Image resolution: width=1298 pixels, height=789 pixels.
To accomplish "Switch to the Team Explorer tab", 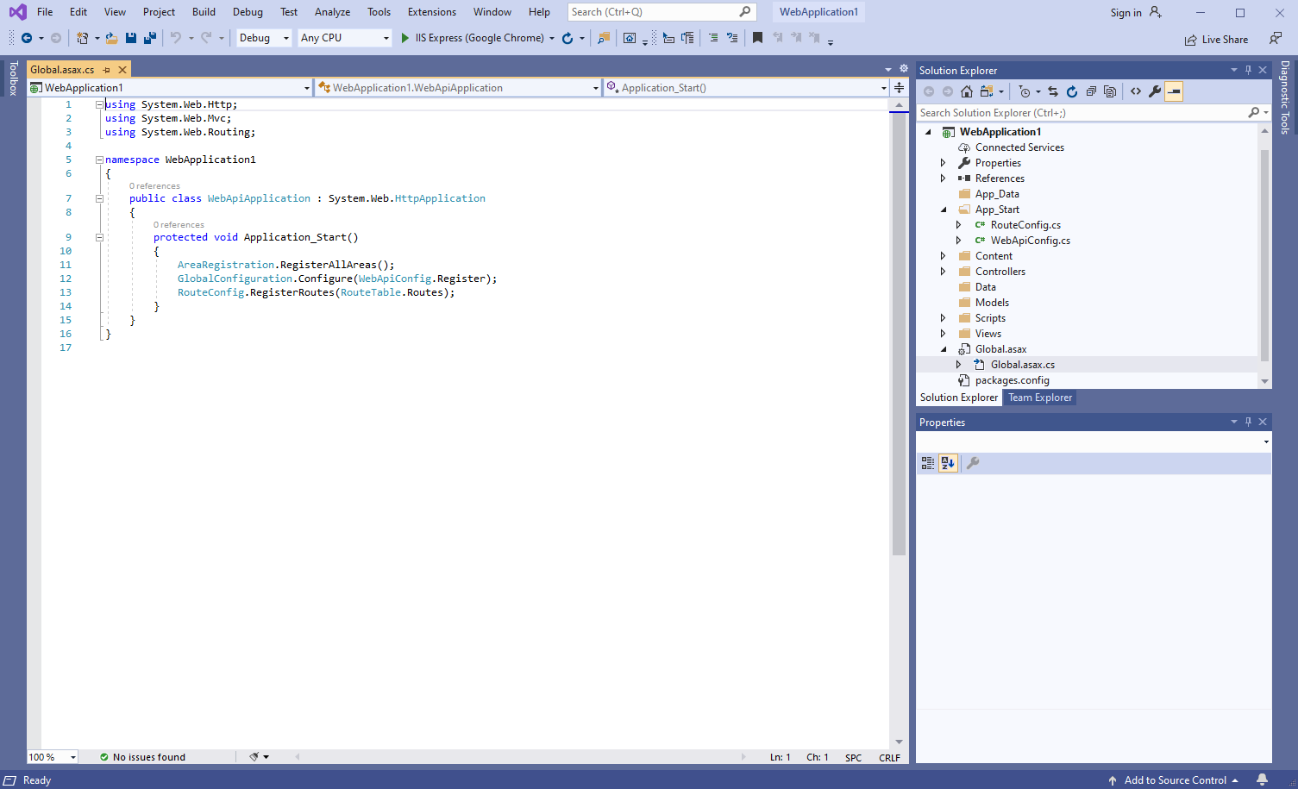I will (1040, 398).
